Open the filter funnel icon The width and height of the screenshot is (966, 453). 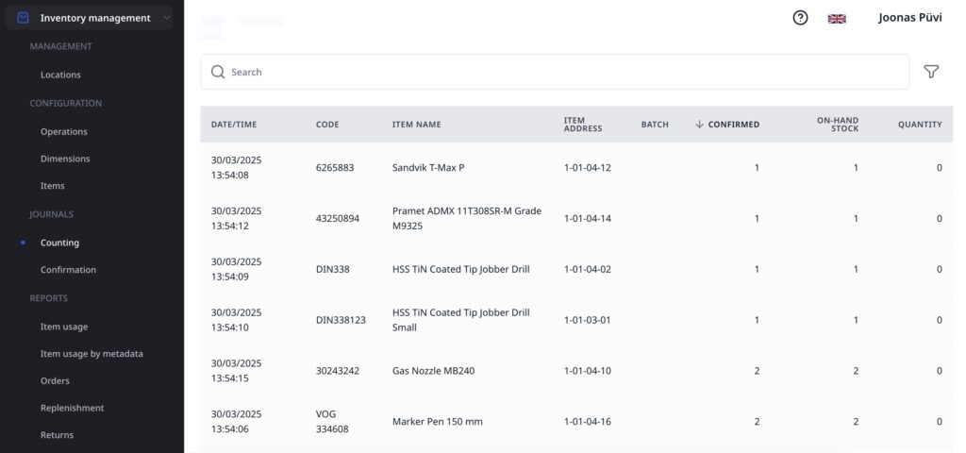[931, 72]
